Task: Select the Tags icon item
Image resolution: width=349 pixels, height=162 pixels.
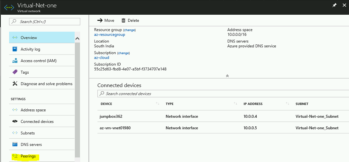Action: click(x=15, y=72)
